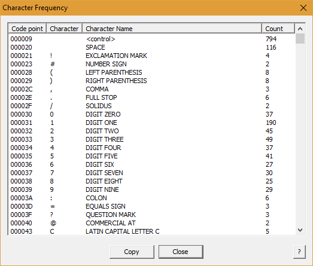313x266 pixels.
Task: Click the Close button
Action: 181,252
